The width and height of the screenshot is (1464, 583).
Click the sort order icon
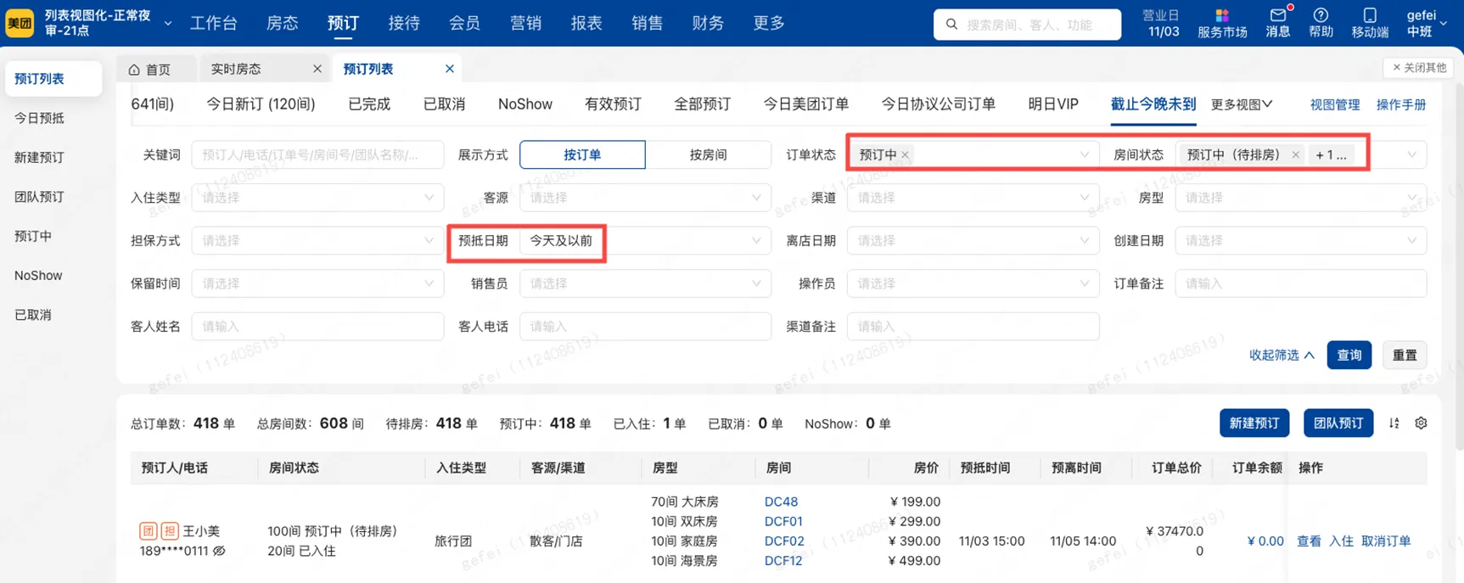pos(1394,423)
